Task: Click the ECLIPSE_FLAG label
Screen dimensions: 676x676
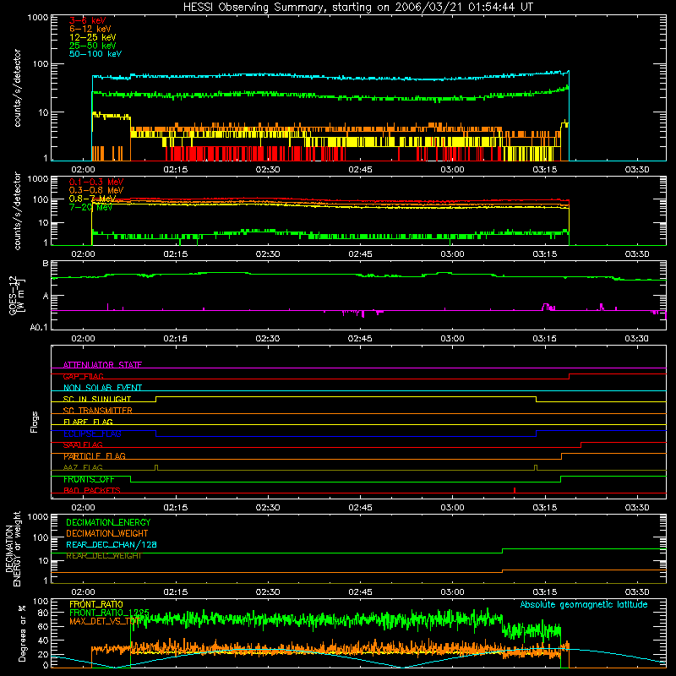Action: click(x=92, y=433)
